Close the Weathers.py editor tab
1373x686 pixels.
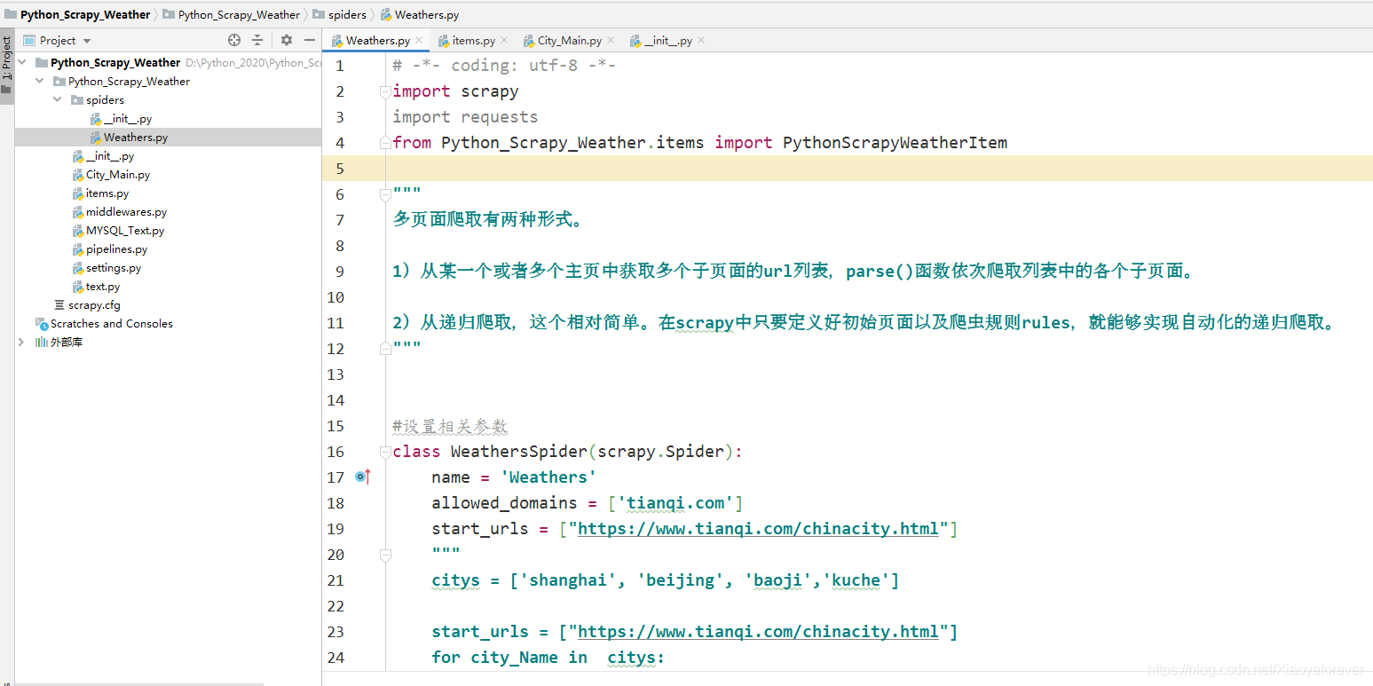pyautogui.click(x=419, y=41)
